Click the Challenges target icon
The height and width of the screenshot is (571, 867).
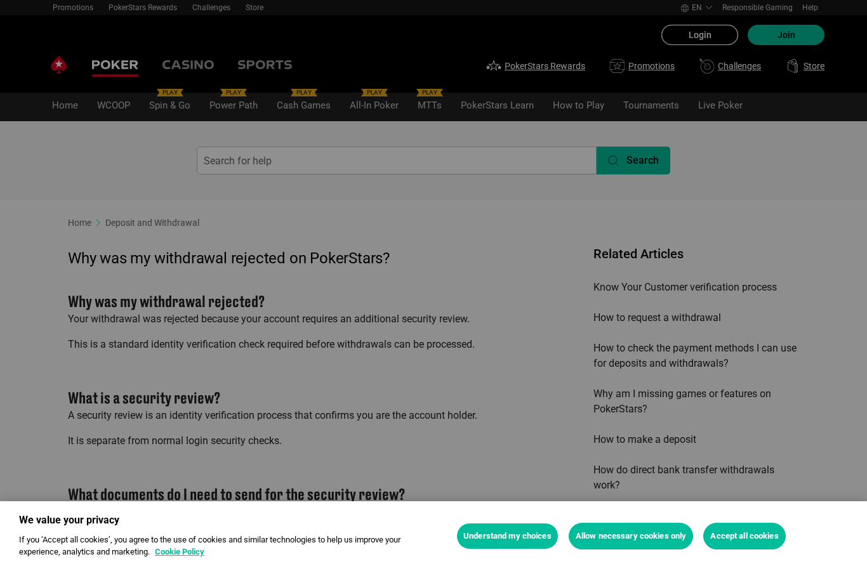point(706,66)
